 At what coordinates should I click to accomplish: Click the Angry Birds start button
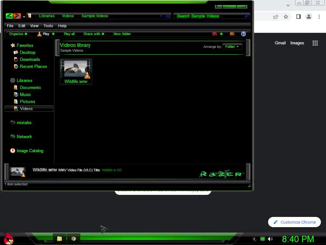click(x=9, y=239)
